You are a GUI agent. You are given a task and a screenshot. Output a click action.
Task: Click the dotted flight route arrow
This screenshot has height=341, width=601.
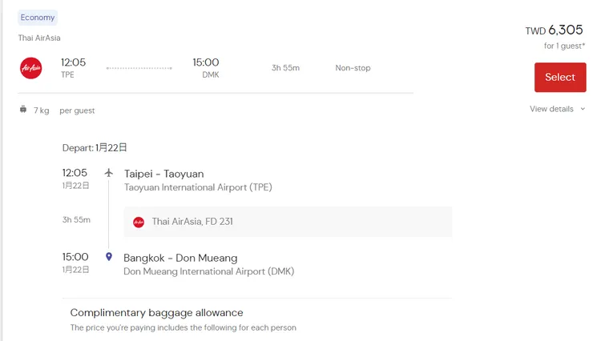tap(139, 68)
